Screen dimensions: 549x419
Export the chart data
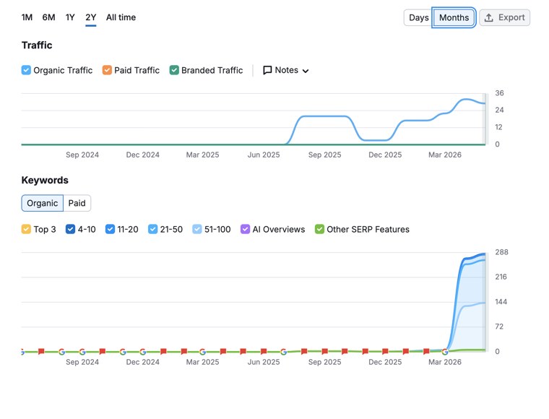[504, 17]
